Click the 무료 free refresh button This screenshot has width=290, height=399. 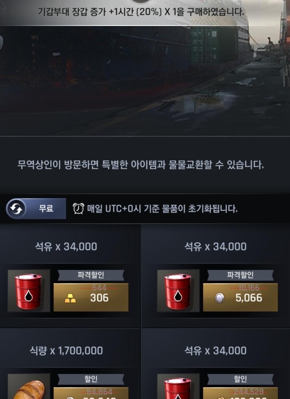pyautogui.click(x=36, y=209)
